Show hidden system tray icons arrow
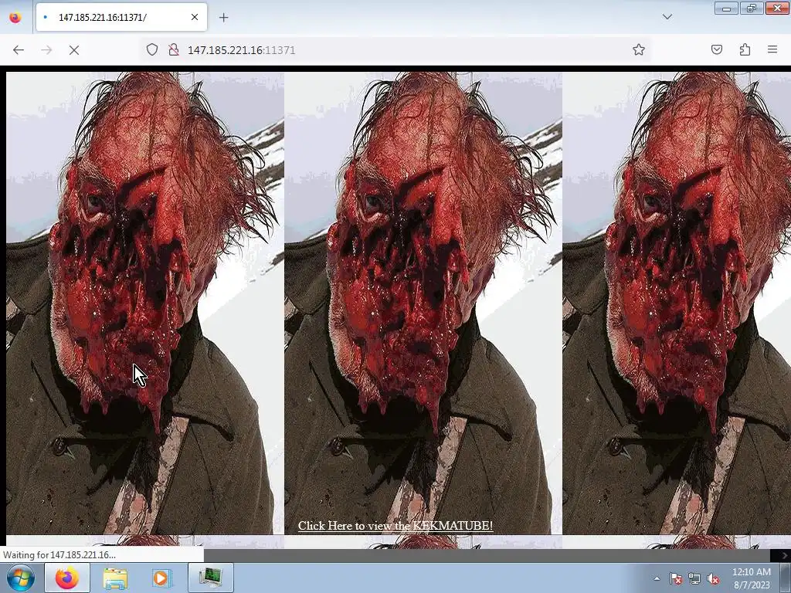The image size is (791, 593). [657, 578]
